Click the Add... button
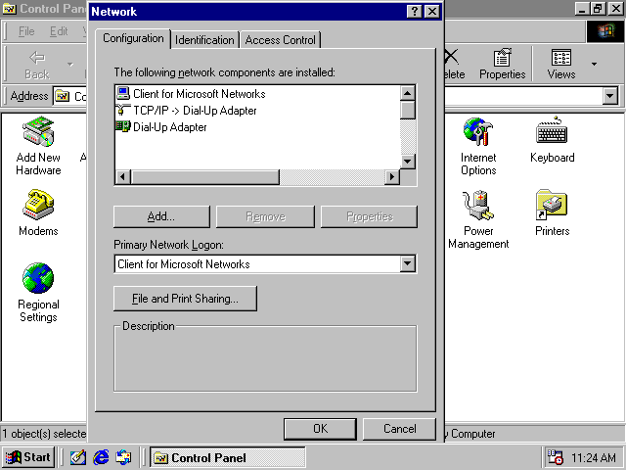 161,216
